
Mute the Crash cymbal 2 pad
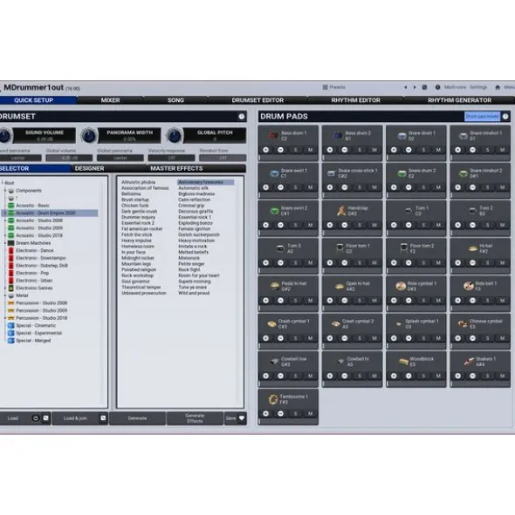pos(374,338)
